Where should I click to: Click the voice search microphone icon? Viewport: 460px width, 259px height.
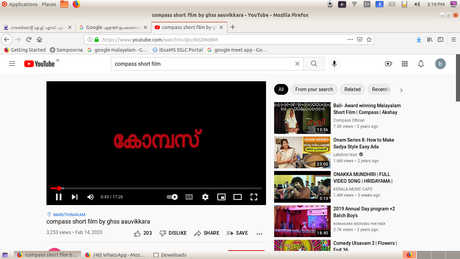pos(334,64)
